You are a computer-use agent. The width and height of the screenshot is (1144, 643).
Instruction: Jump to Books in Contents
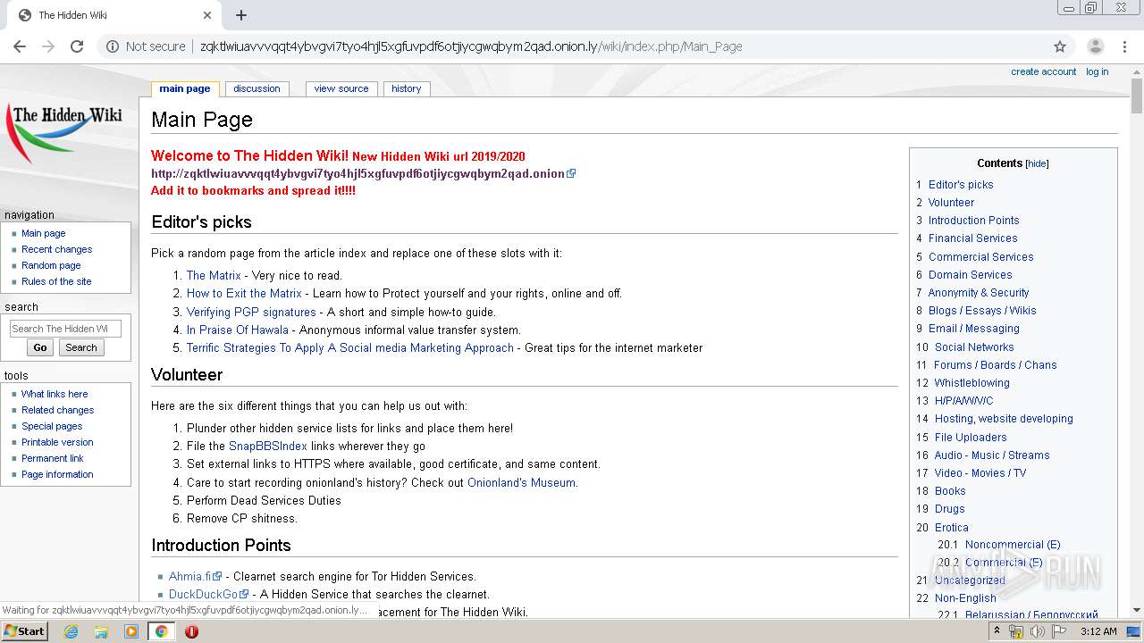click(x=950, y=491)
